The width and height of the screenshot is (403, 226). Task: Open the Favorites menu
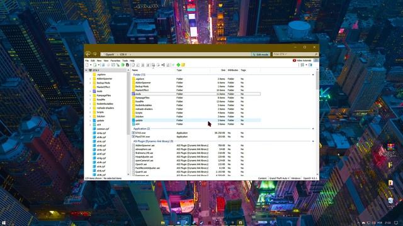click(x=115, y=61)
